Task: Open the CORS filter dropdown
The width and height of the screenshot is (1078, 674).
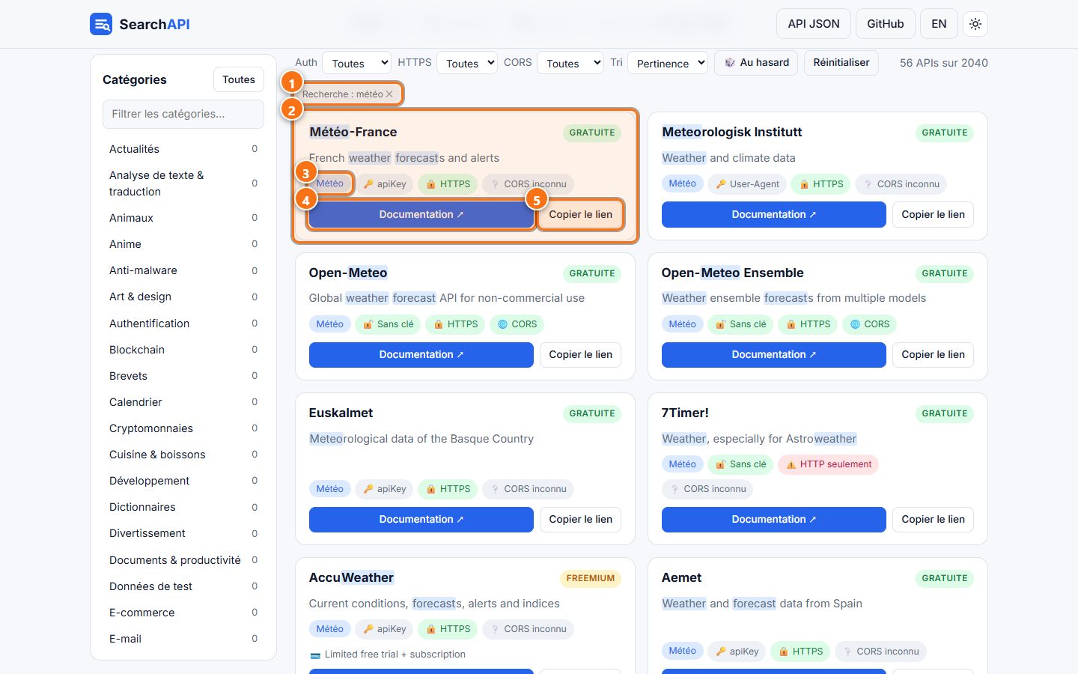Action: point(570,64)
